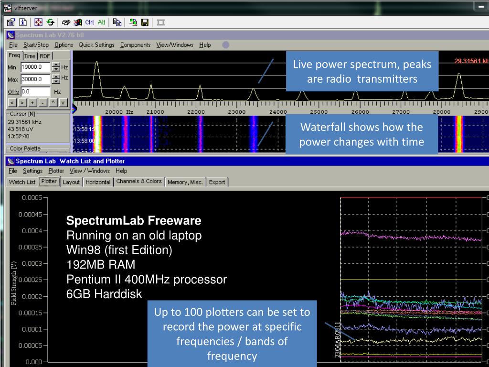Click the Max frequency input field
Viewport: 489px width, 367px height.
[x=35, y=79]
